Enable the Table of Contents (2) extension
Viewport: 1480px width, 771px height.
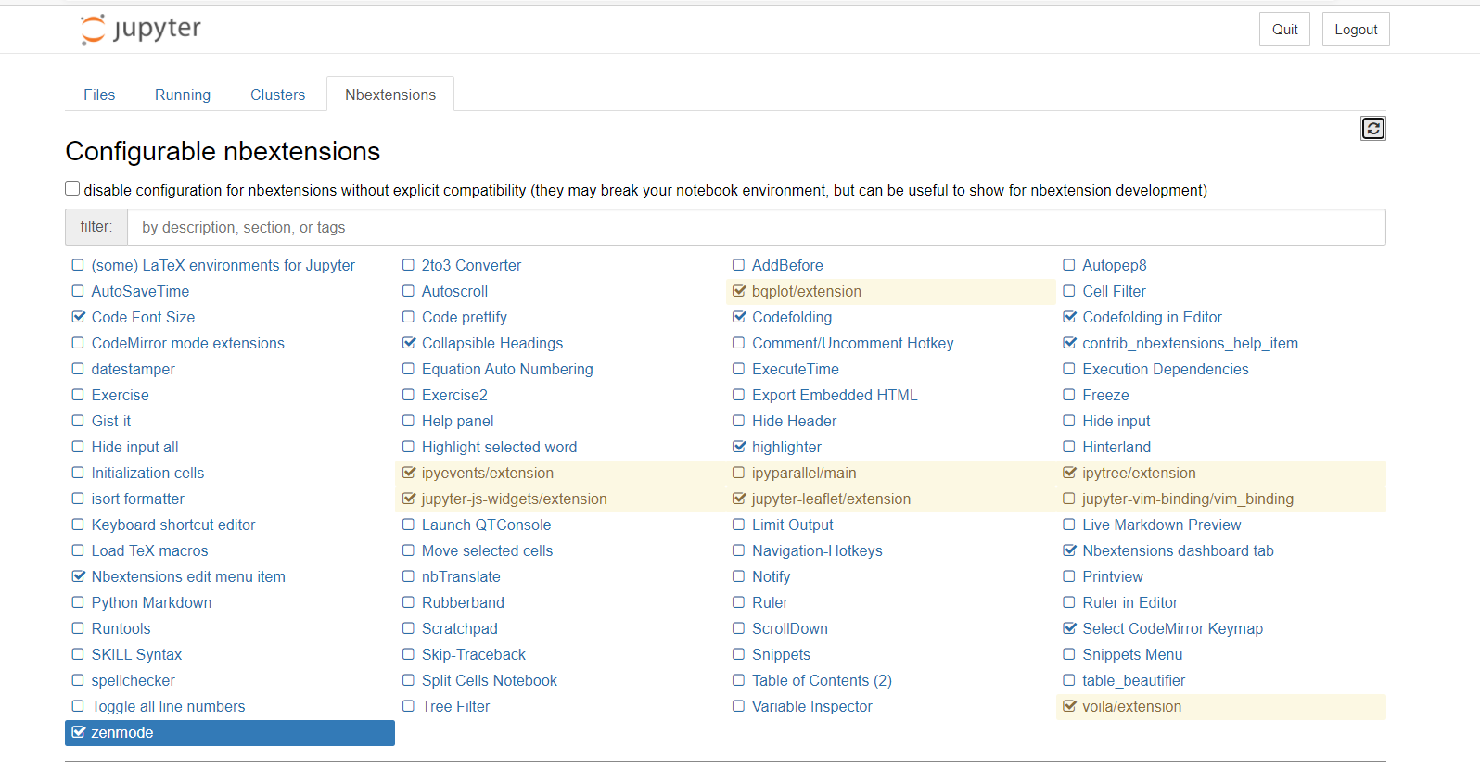(738, 680)
